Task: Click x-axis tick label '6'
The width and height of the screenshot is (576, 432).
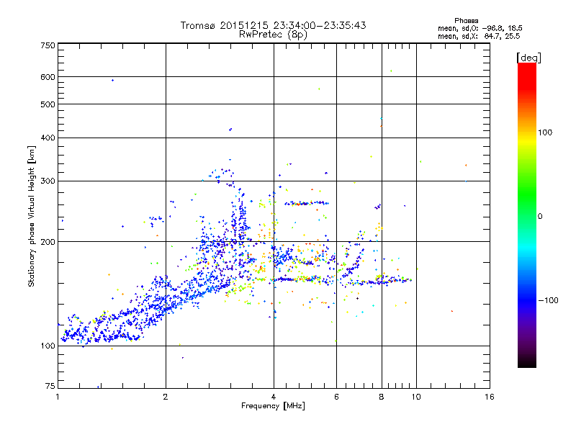Action: coord(336,397)
